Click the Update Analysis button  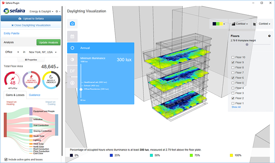[48, 42]
